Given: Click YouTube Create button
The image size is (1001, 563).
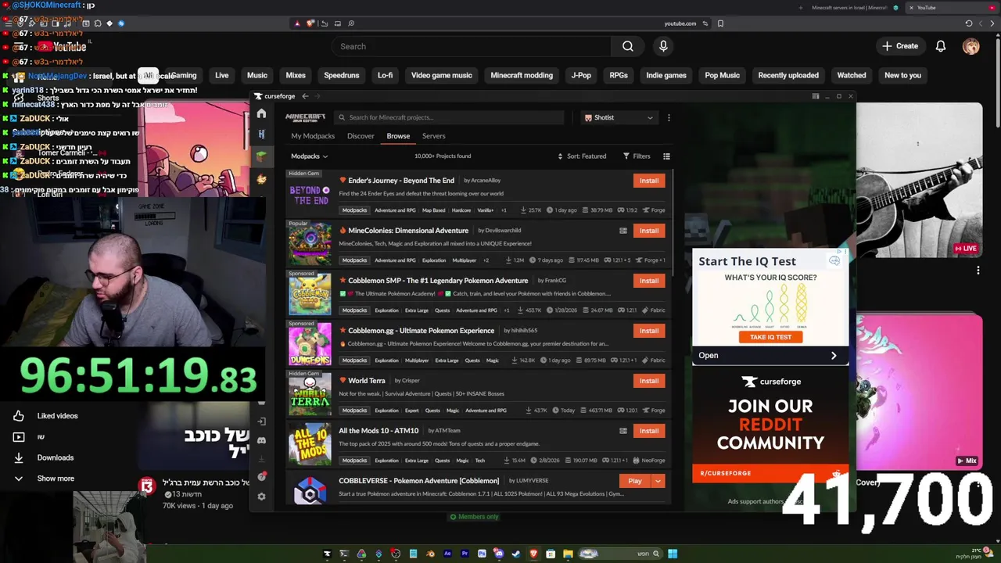Looking at the screenshot, I should pos(900,46).
